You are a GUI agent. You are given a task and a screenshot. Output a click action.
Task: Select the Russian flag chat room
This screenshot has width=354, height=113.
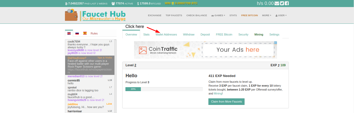(77, 33)
